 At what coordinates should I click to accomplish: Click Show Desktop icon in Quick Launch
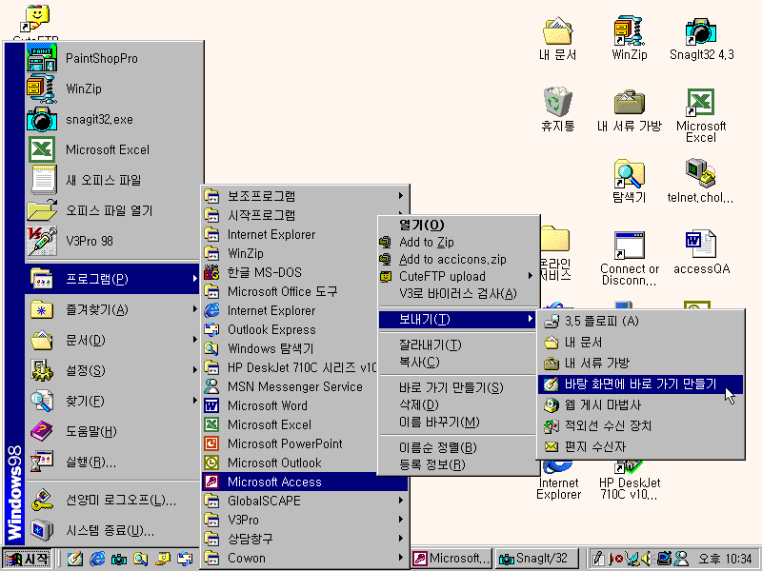tap(75, 559)
